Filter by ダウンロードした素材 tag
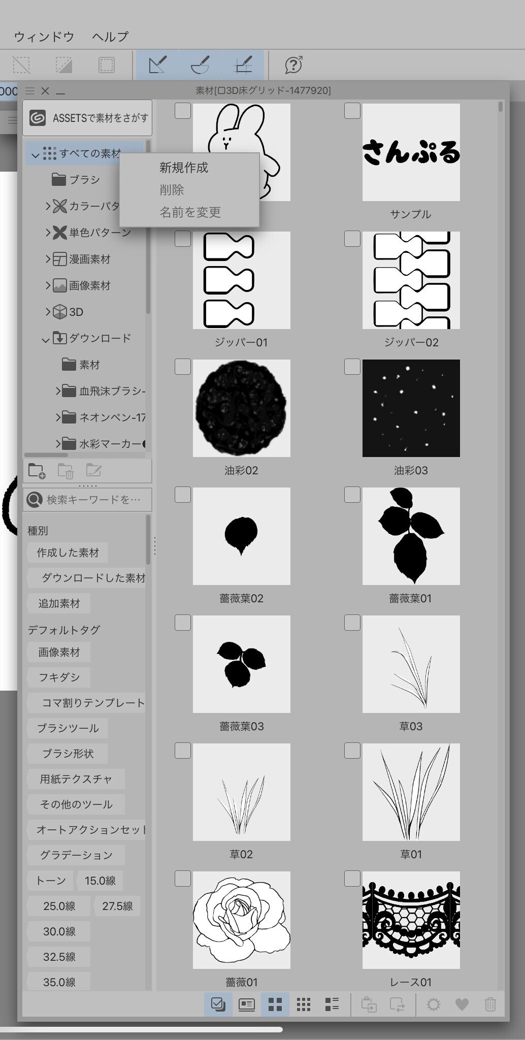This screenshot has height=1040, width=525. [86, 578]
